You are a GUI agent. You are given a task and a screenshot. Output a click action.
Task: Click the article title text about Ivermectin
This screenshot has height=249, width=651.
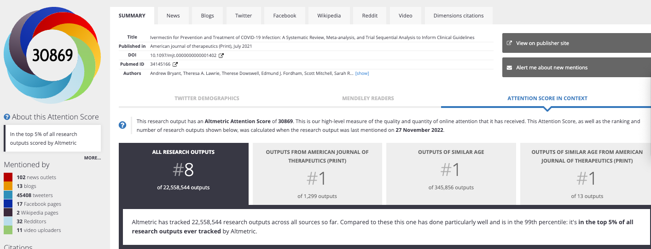pos(312,37)
